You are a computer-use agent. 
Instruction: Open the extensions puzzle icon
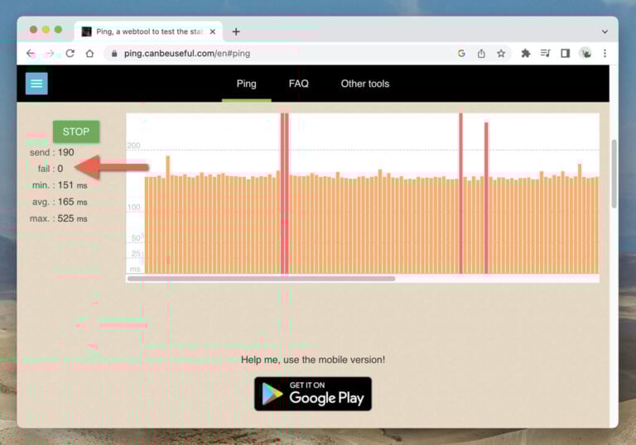click(526, 54)
